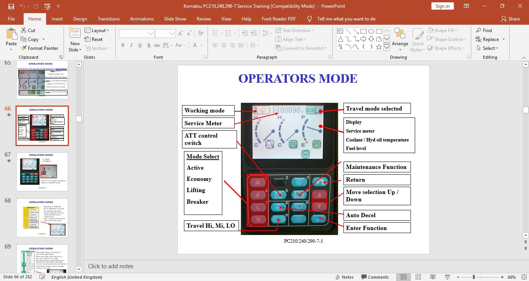Toggle the Normal view button
The width and height of the screenshot is (529, 281).
(404, 277)
